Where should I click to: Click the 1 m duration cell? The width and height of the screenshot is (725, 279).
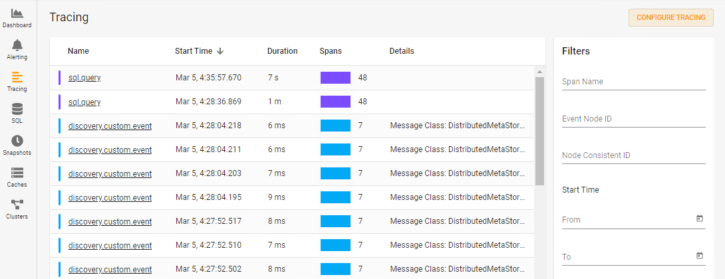click(275, 102)
